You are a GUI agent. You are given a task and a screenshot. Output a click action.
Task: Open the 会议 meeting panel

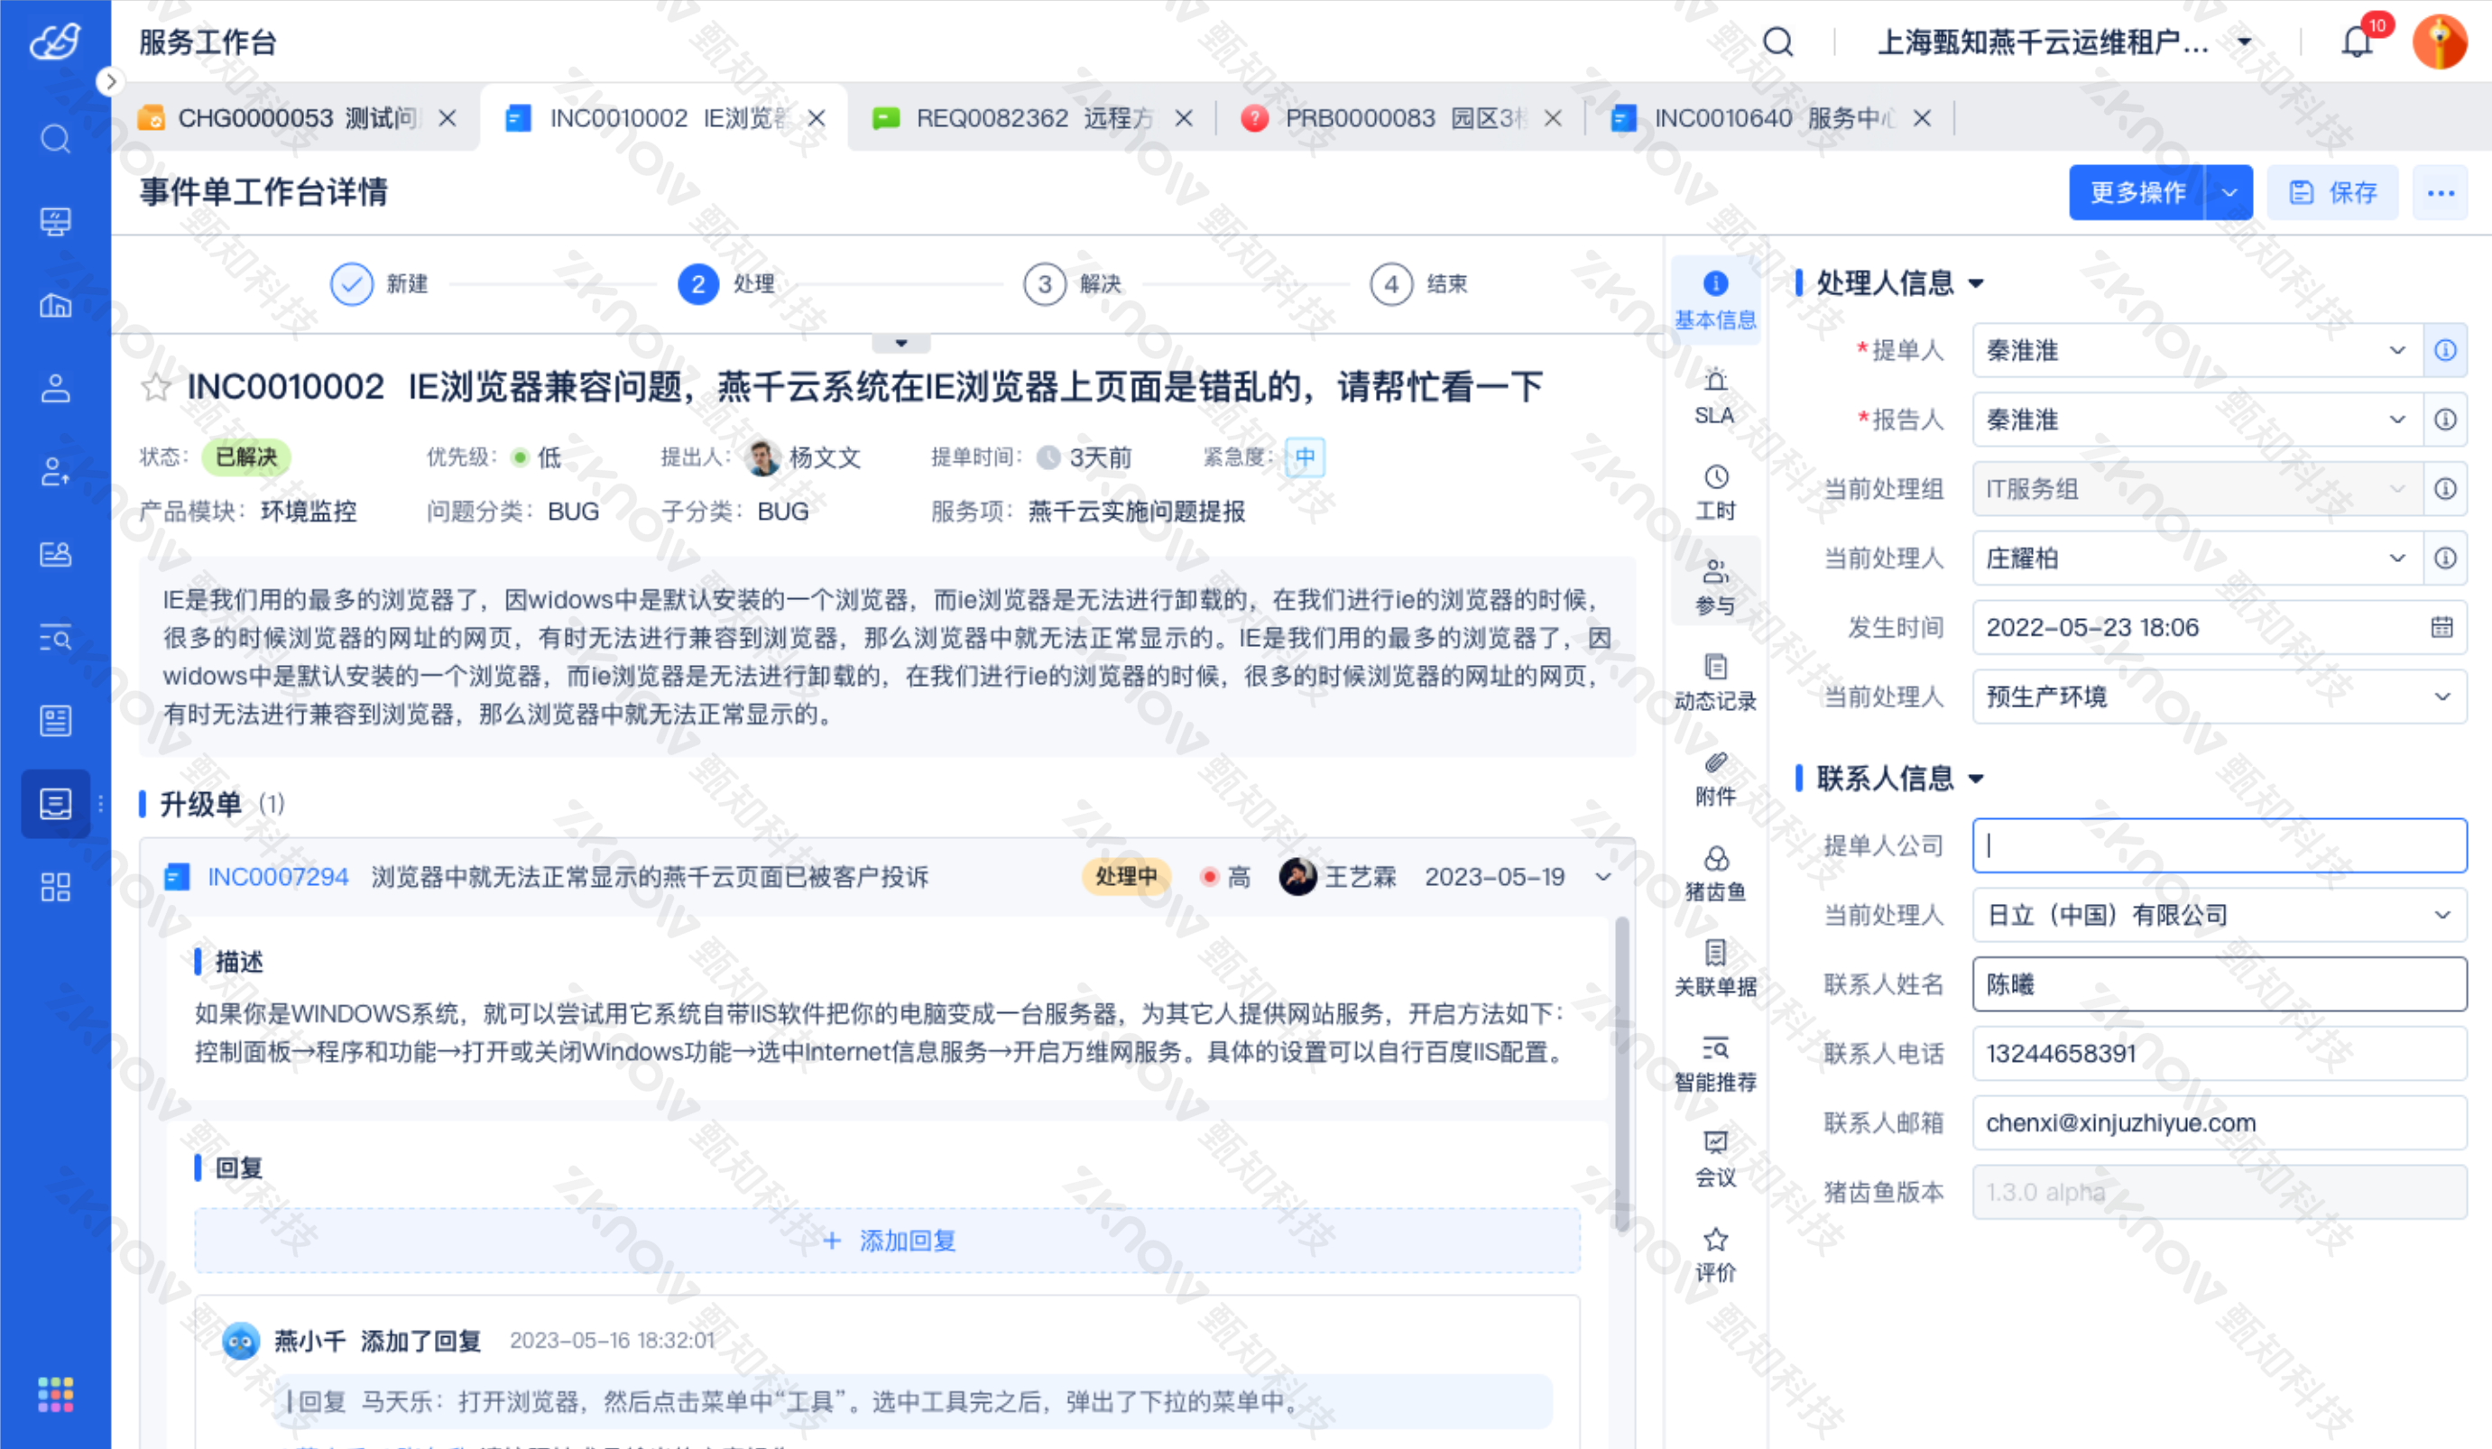pos(1716,1158)
